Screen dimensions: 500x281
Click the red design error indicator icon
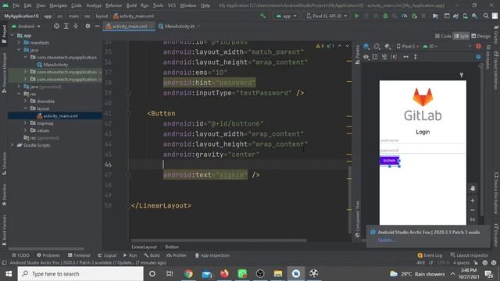click(478, 47)
